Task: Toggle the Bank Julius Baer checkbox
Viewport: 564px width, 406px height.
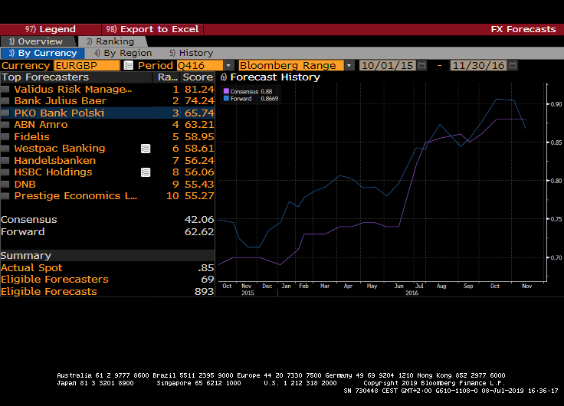Action: (5, 101)
